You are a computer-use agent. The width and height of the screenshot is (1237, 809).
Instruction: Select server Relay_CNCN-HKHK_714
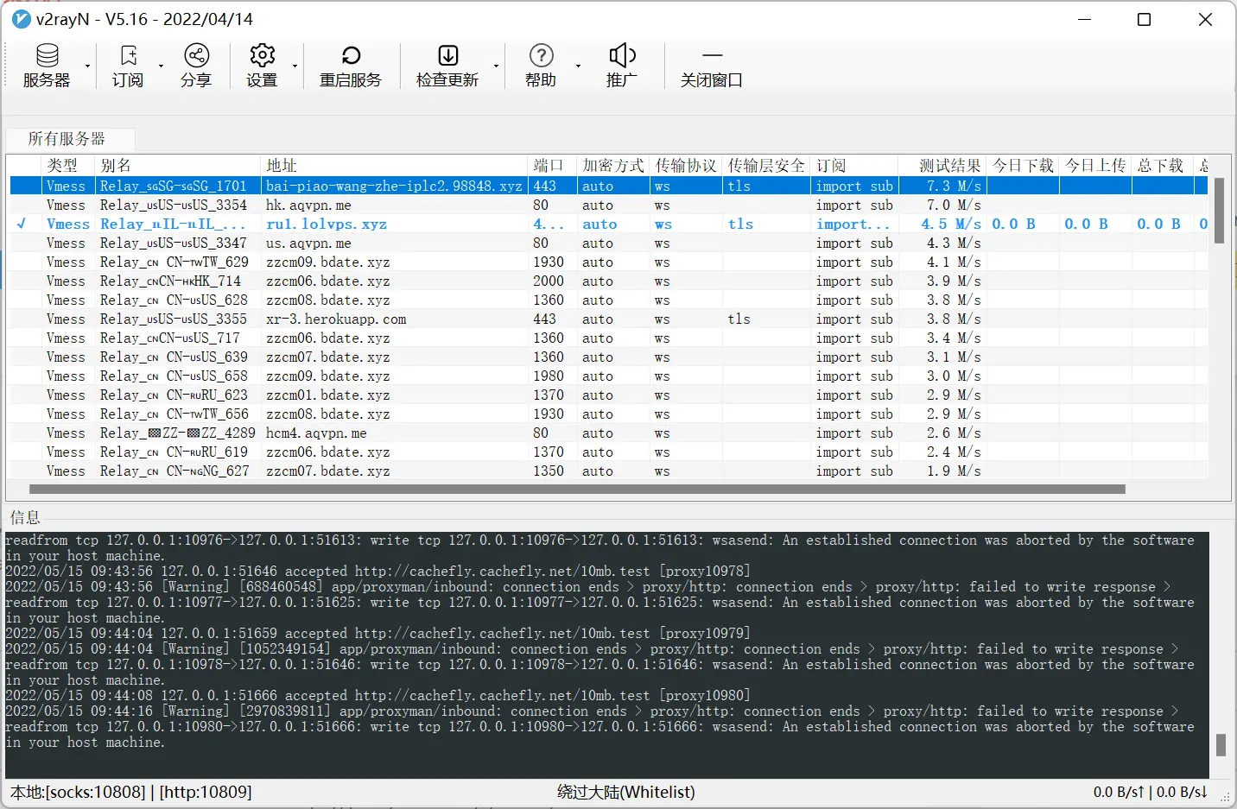[x=608, y=281]
